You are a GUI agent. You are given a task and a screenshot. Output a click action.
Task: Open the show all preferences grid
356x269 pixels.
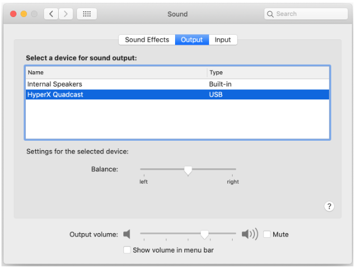[x=87, y=14]
